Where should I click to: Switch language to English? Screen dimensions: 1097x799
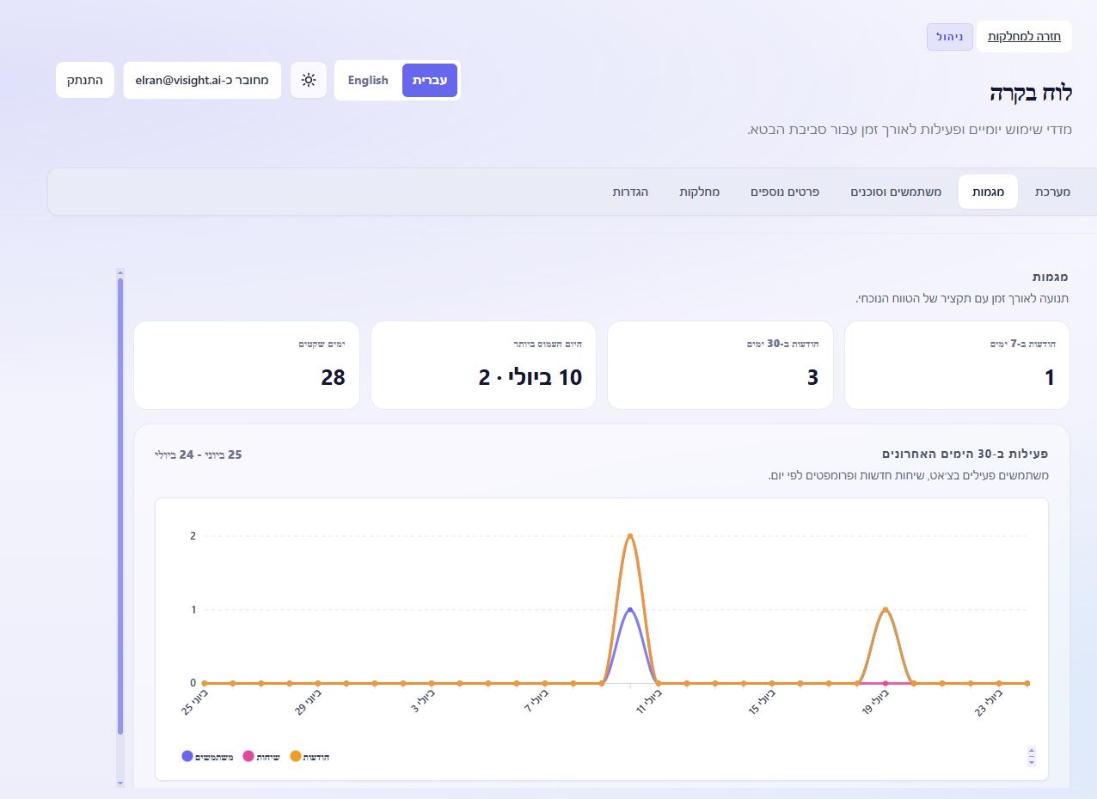coord(368,80)
